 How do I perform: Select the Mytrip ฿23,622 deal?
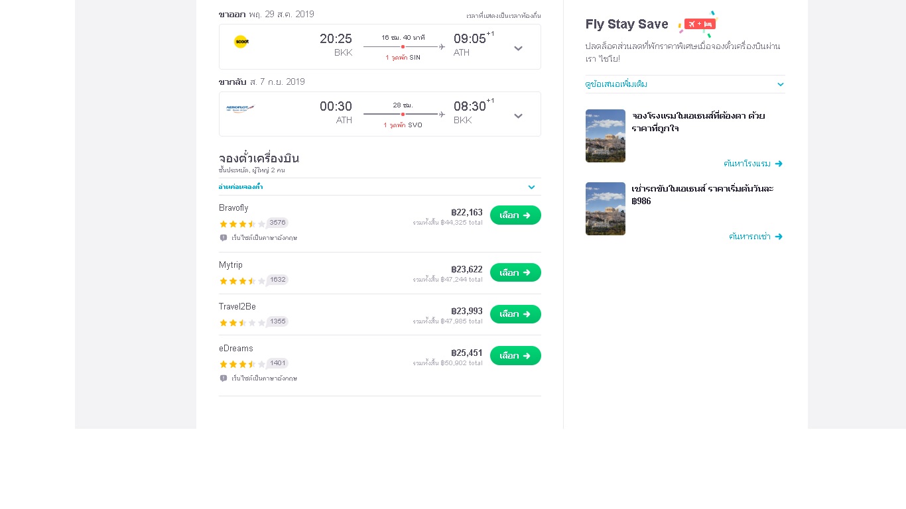coord(515,272)
